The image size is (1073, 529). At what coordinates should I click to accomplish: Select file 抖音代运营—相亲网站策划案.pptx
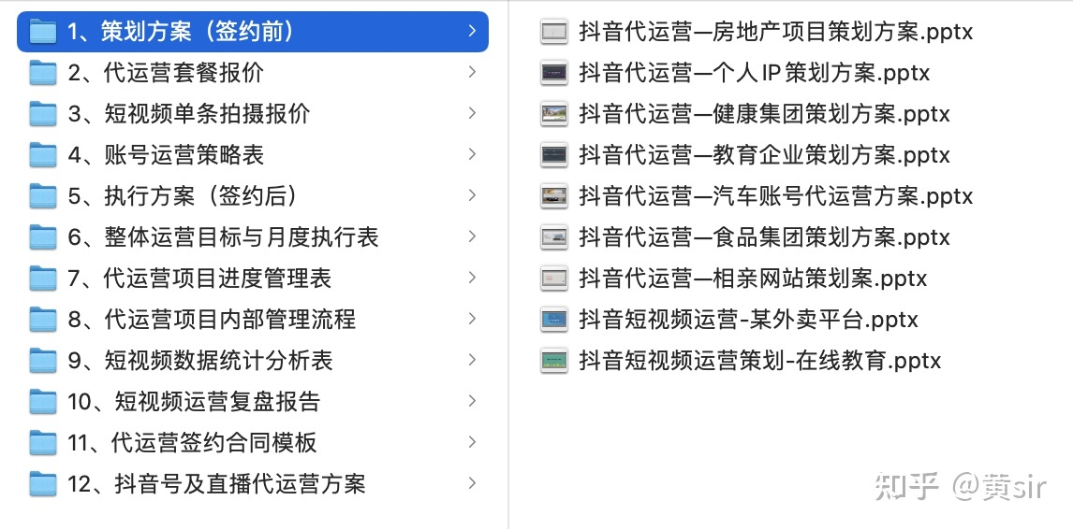click(x=753, y=279)
